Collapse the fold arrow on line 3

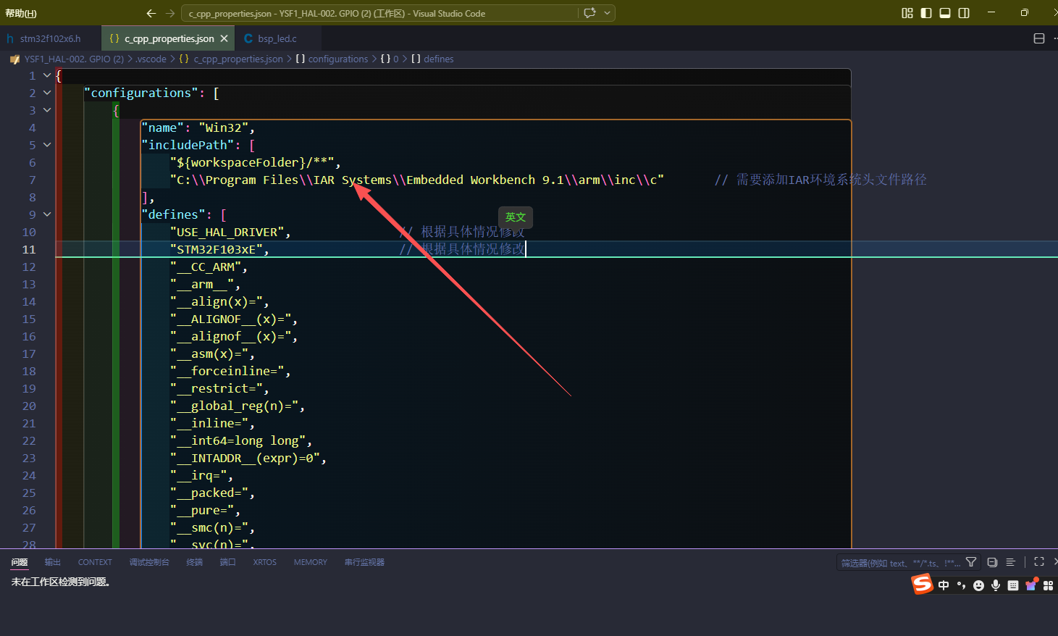[x=47, y=110]
